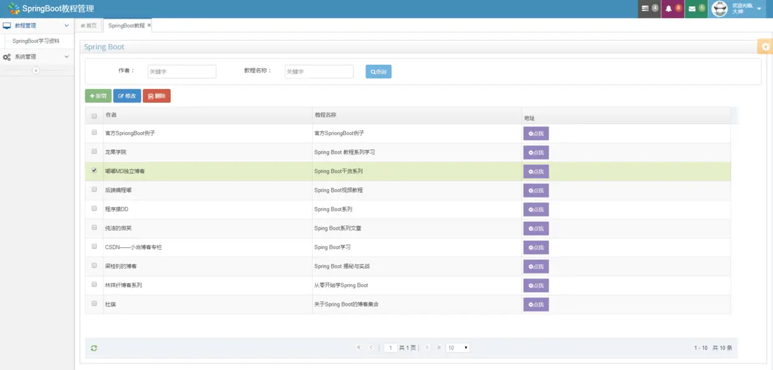Expand the 教程管理 sidebar chevron
The width and height of the screenshot is (773, 370).
[67, 26]
